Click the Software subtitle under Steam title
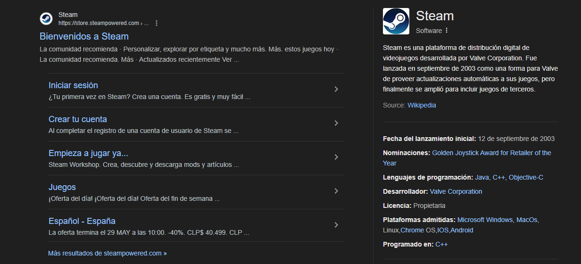 pyautogui.click(x=429, y=31)
